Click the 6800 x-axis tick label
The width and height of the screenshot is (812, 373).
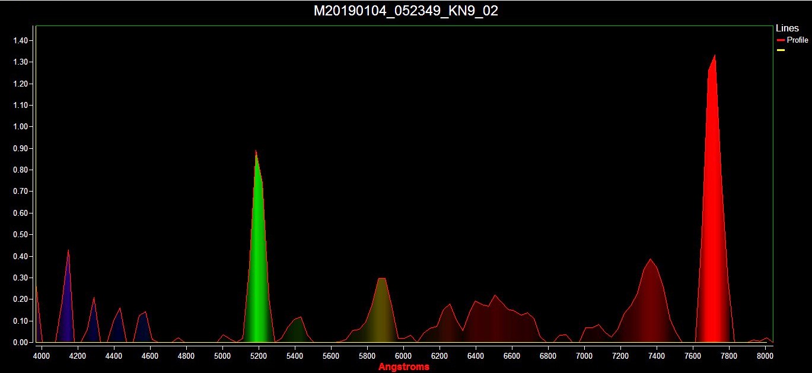[x=548, y=356]
